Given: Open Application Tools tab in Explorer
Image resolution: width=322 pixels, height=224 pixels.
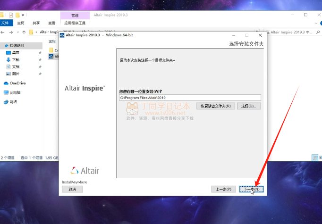Looking at the screenshot, I should tap(75, 23).
